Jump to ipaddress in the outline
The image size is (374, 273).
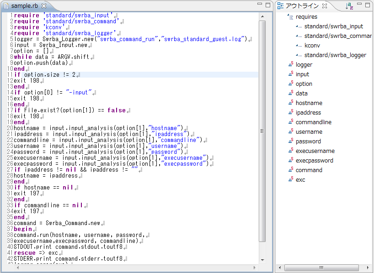[x=308, y=112]
